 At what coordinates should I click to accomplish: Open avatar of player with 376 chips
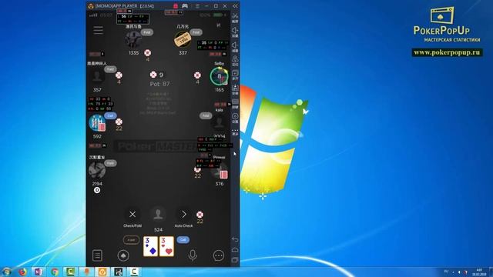pyautogui.click(x=219, y=170)
